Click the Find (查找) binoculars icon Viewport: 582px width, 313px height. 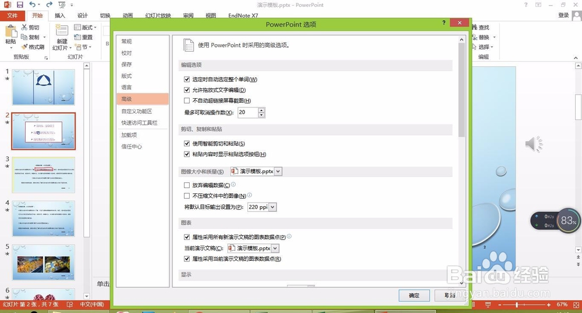(x=475, y=27)
